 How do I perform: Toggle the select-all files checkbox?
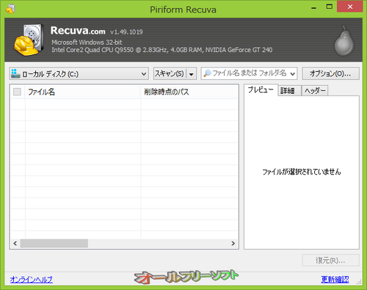[17, 92]
